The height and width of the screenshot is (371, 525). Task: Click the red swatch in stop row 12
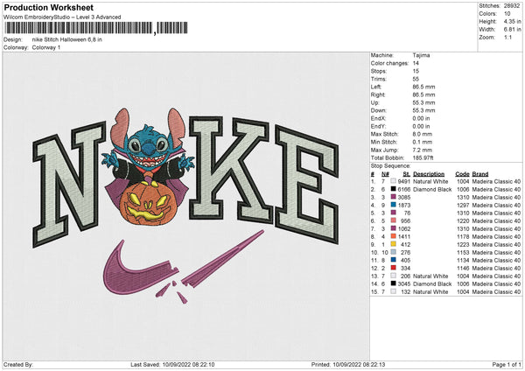[394, 268]
